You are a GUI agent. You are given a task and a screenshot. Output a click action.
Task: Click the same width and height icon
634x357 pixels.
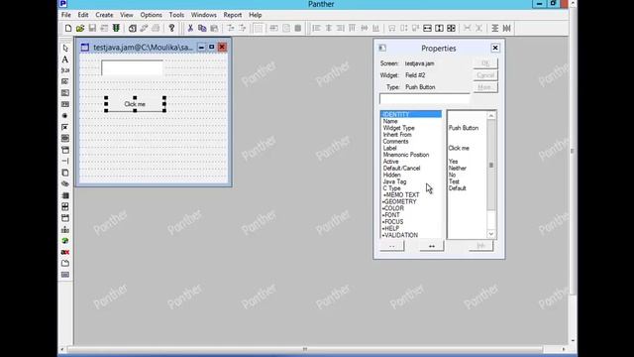[452, 28]
